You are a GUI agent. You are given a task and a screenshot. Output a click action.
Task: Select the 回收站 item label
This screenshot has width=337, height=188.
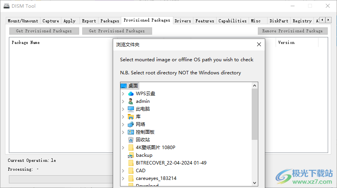[143, 140]
